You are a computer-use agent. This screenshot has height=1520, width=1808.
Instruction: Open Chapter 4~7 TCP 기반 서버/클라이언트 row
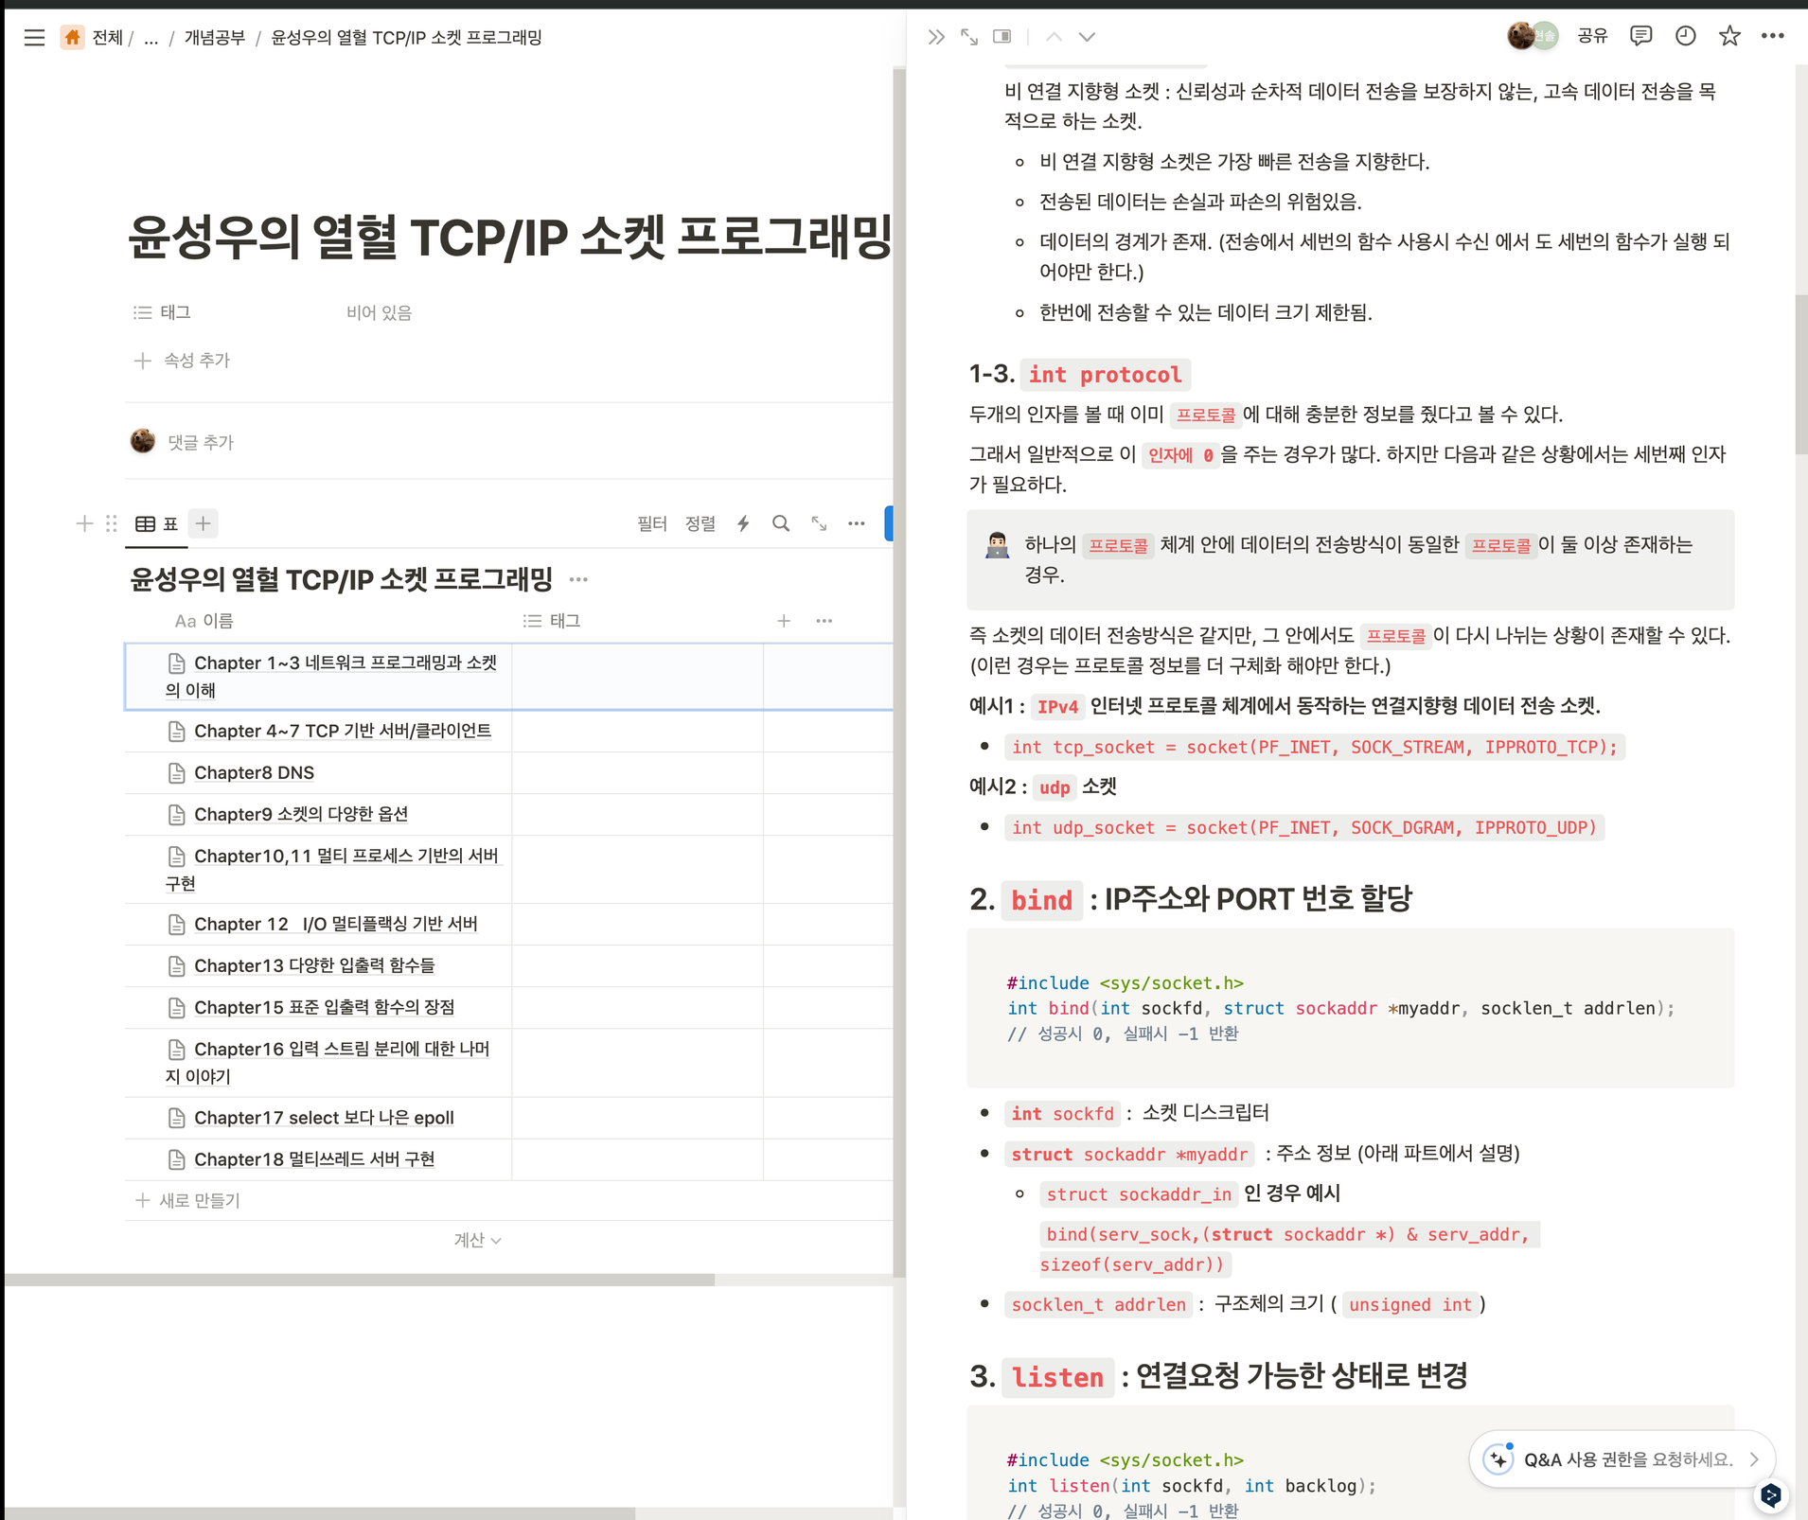pyautogui.click(x=343, y=731)
